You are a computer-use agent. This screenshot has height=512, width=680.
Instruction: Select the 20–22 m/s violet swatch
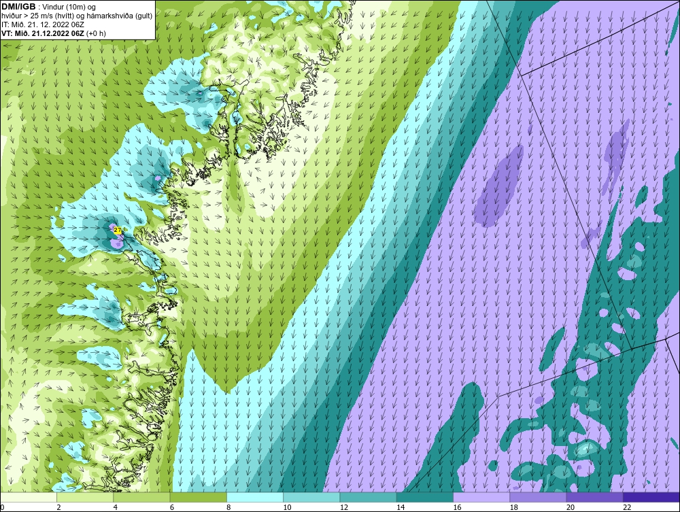(594, 497)
